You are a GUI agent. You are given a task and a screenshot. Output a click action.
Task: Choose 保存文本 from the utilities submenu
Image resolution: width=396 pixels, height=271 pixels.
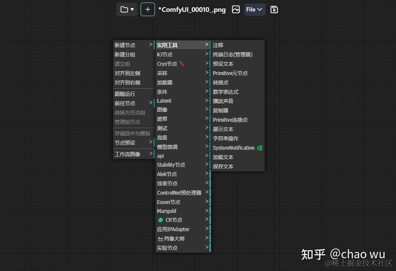tap(223, 166)
